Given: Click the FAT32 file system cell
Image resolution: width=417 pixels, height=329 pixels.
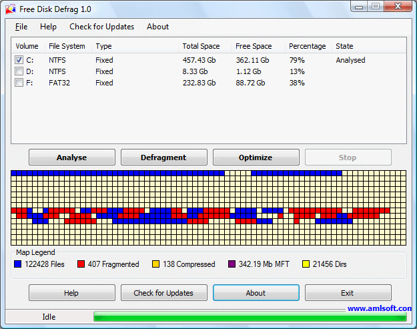Looking at the screenshot, I should [59, 83].
